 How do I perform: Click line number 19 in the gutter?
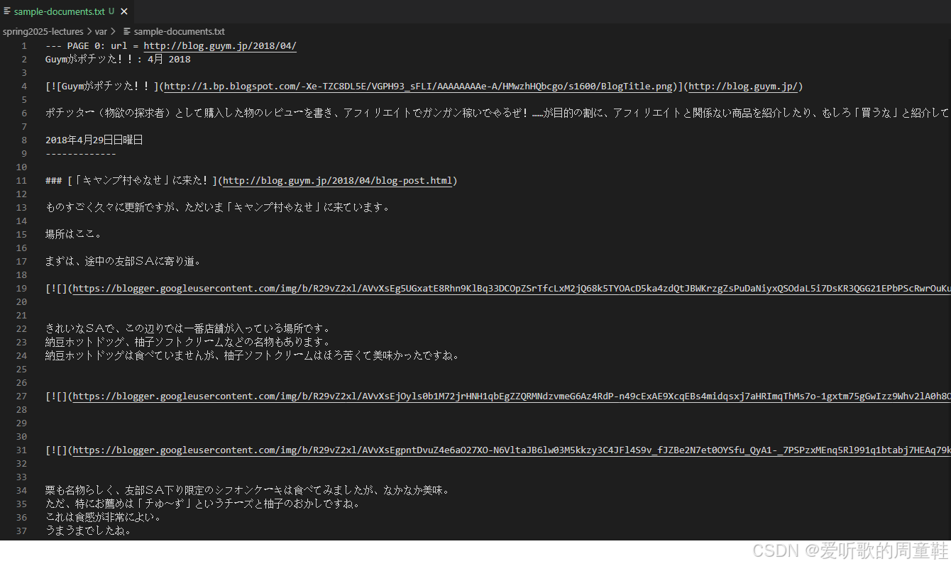pos(21,288)
